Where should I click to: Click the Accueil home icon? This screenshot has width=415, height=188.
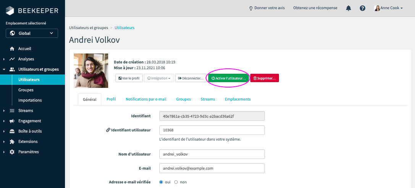pyautogui.click(x=12, y=49)
